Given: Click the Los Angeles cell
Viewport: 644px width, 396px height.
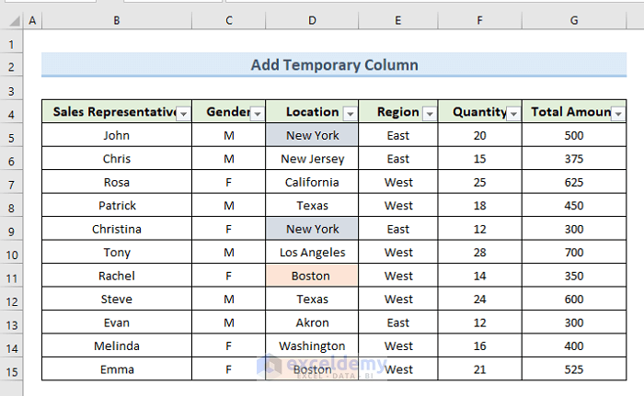Looking at the screenshot, I should 313,252.
